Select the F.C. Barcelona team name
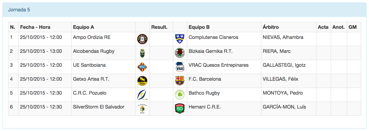The height and width of the screenshot is (131, 369). coord(205,79)
